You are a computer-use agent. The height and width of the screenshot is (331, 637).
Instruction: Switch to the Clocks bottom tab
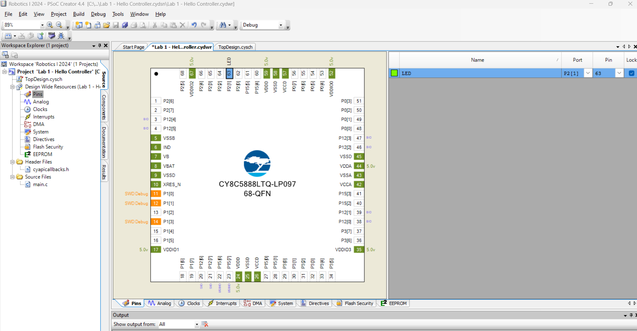coord(189,303)
